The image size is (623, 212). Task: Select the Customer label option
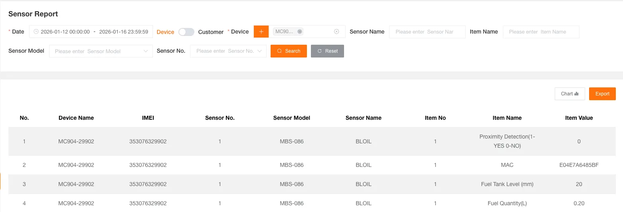[211, 32]
